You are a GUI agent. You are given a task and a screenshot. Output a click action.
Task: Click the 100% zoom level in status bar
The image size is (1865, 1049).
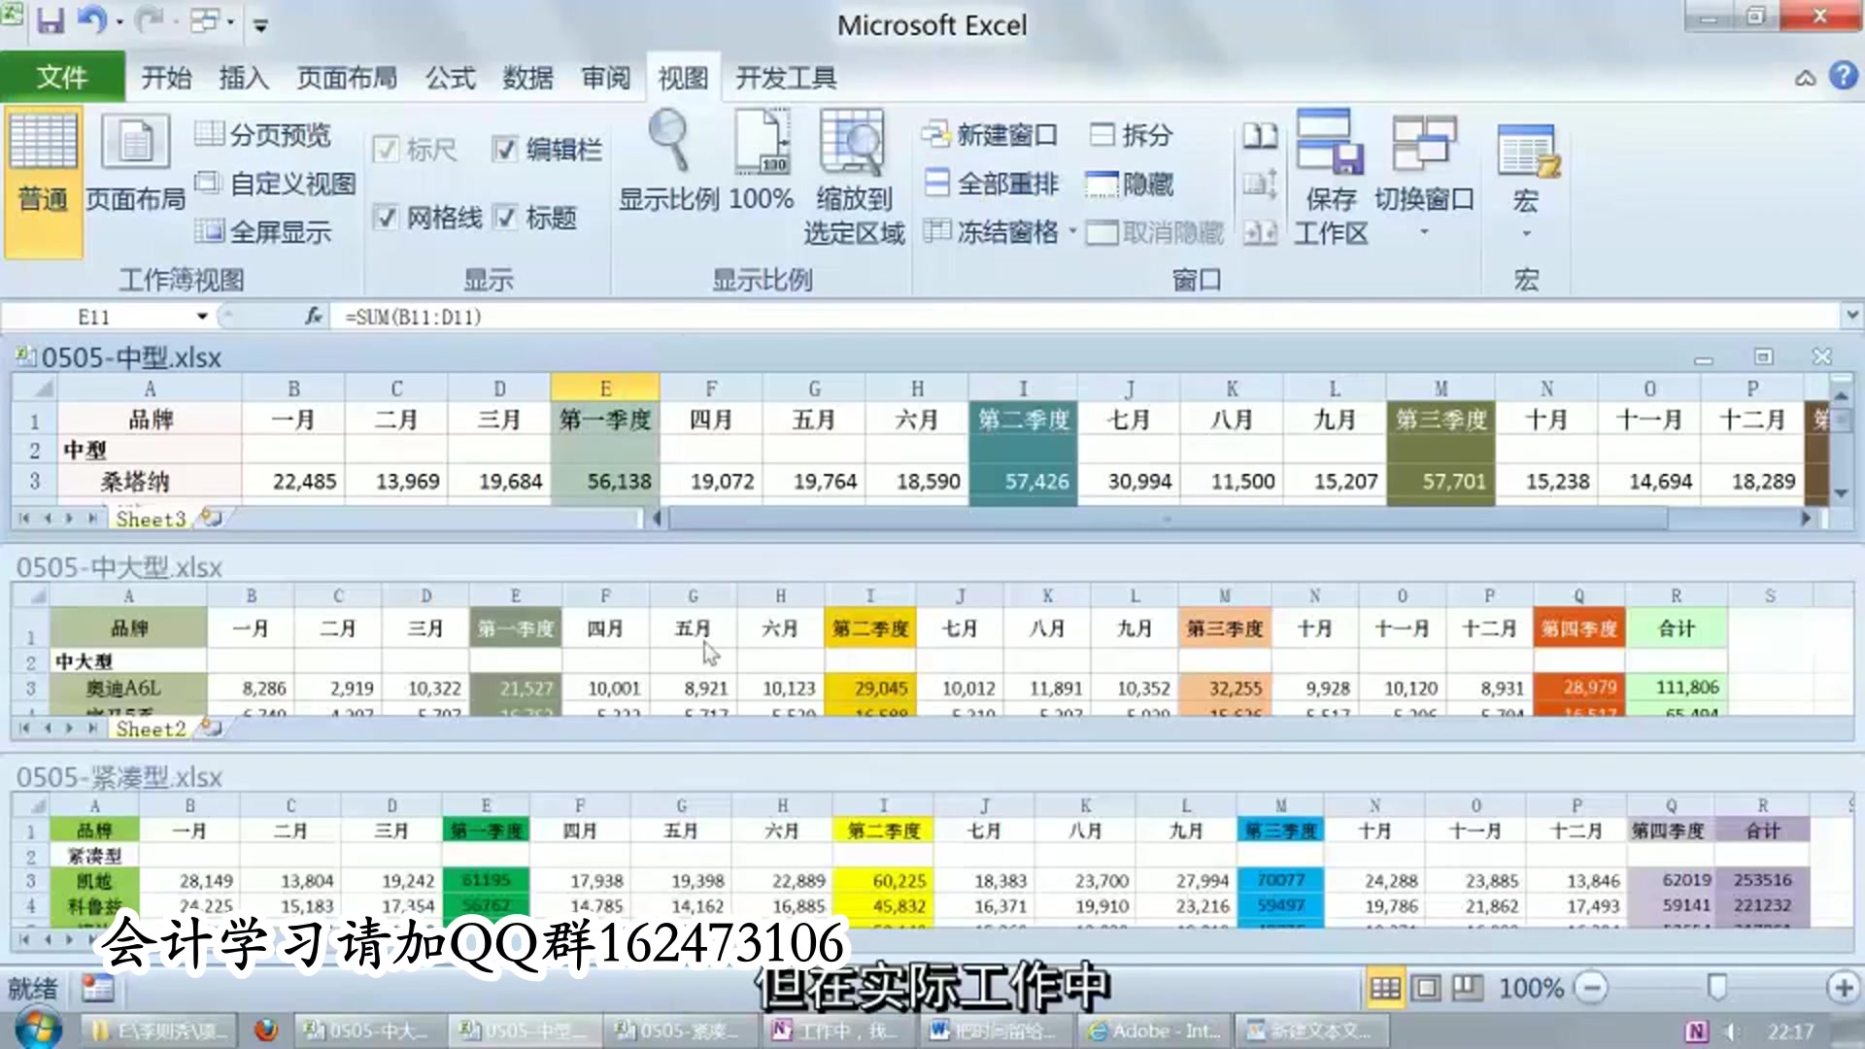[x=1531, y=989]
